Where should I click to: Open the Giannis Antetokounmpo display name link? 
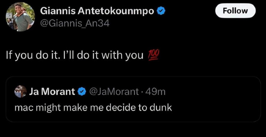97,11
